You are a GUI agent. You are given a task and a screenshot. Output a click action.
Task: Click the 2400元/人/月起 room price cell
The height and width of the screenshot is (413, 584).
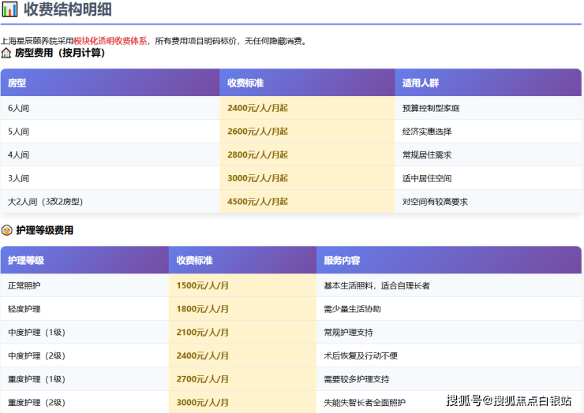click(x=257, y=108)
